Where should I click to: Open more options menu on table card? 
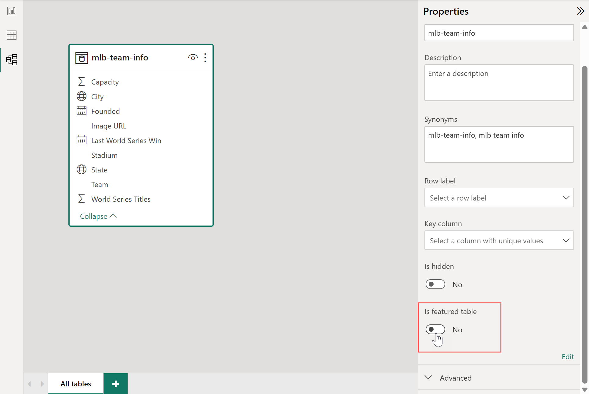pyautogui.click(x=205, y=58)
